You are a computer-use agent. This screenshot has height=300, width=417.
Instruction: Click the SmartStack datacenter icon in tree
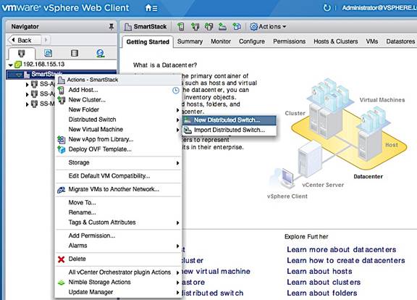coord(27,75)
